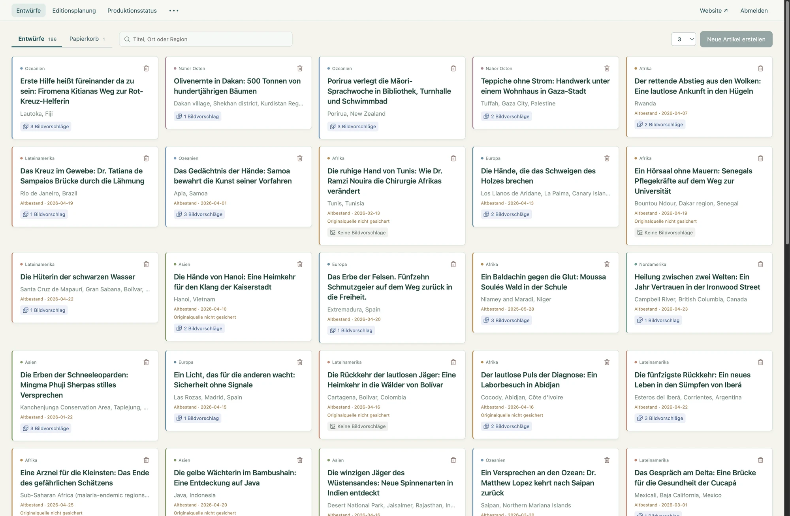790x516 pixels.
Task: Delete the Lautoka, Fiji article card
Action: pyautogui.click(x=146, y=68)
